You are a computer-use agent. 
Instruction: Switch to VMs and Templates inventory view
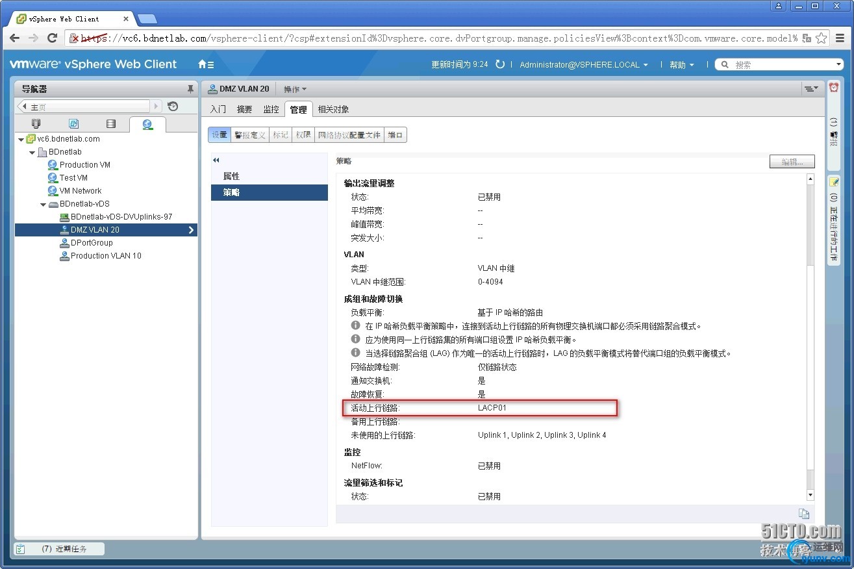pos(73,123)
